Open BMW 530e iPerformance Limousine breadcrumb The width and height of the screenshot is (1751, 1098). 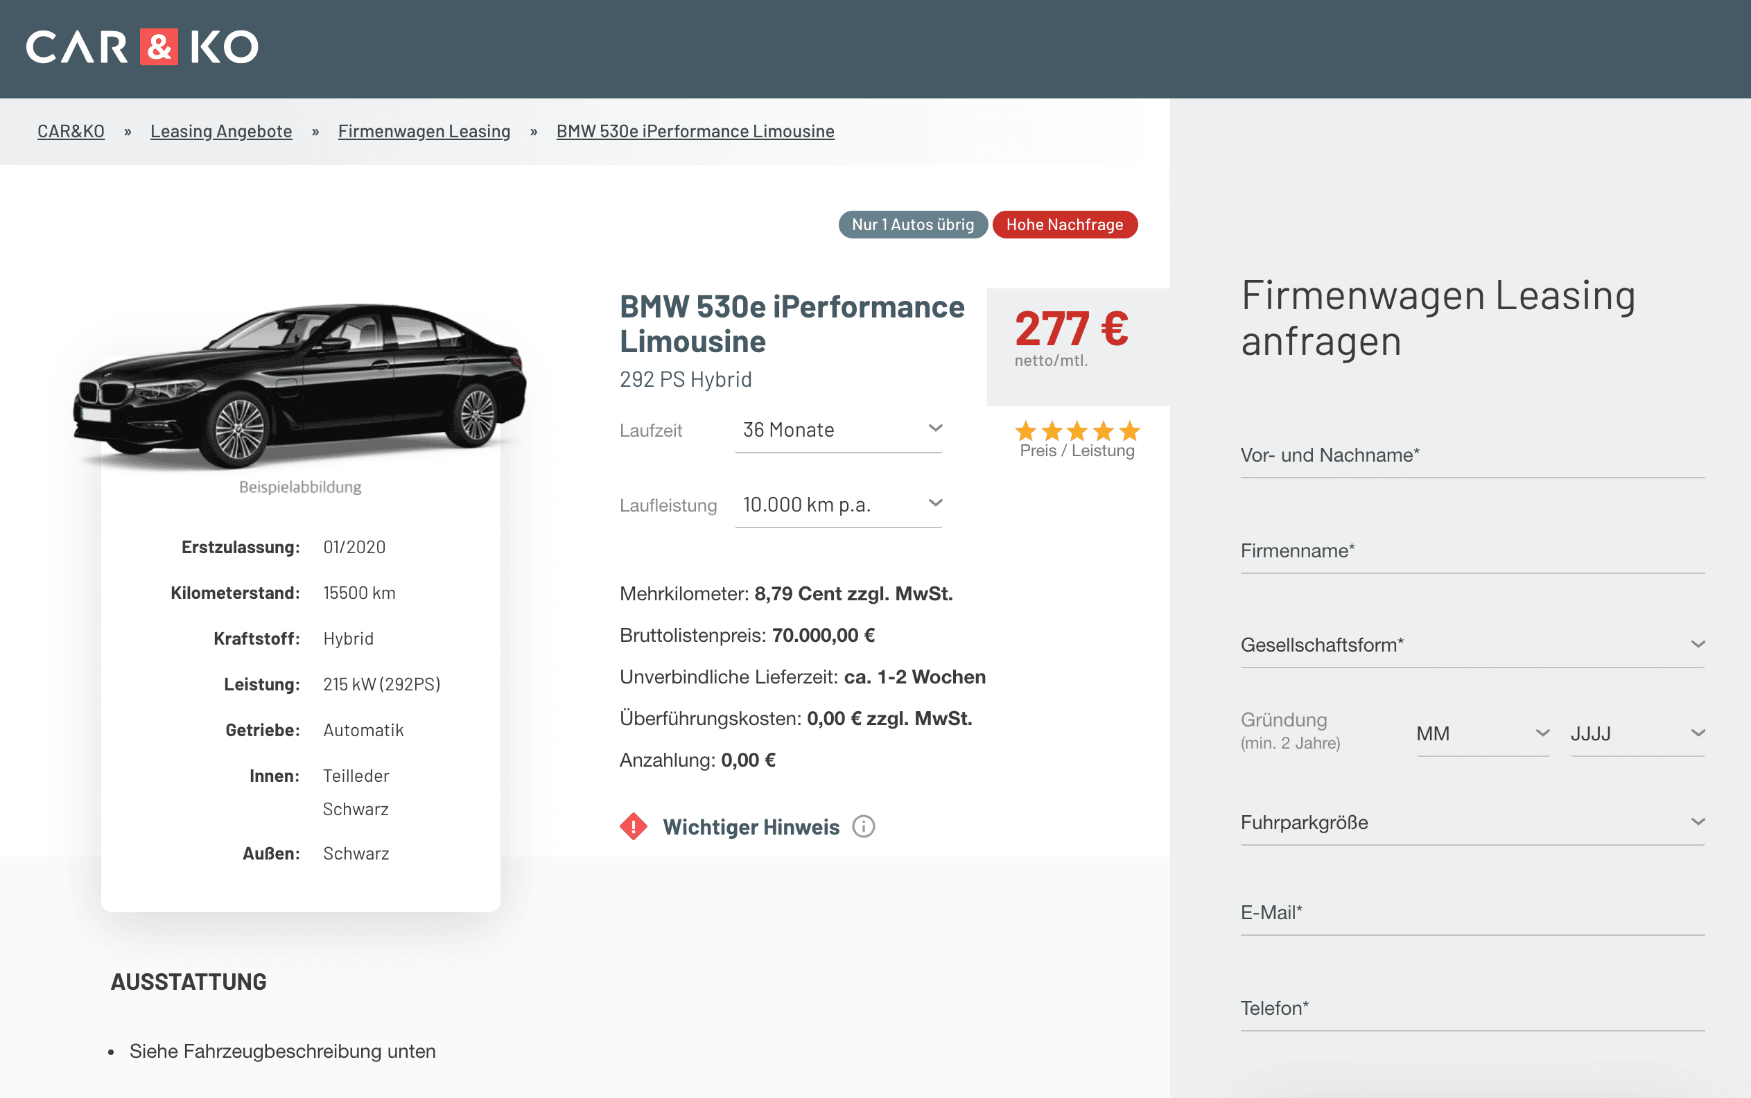point(695,132)
